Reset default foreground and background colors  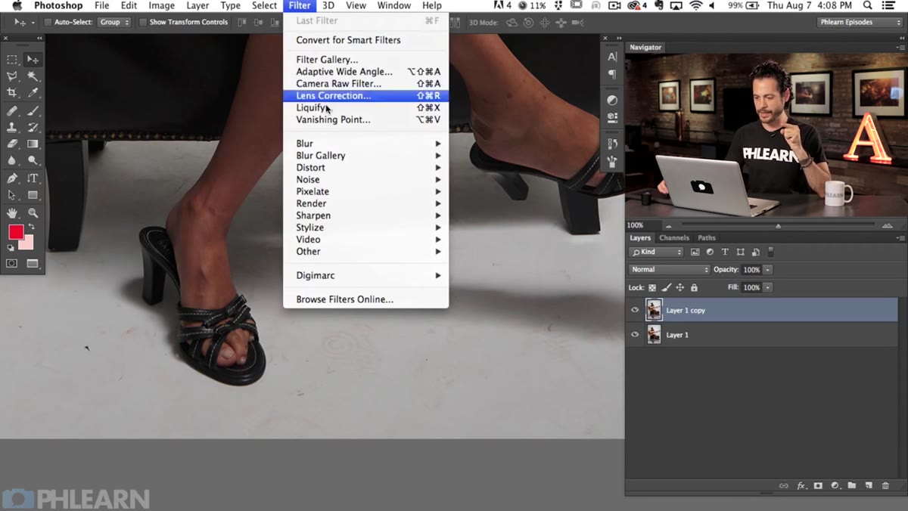[x=11, y=248]
